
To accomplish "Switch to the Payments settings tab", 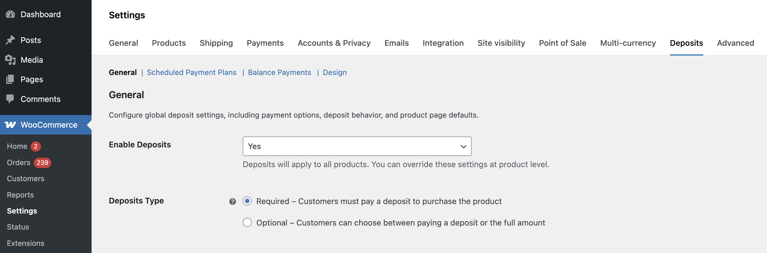I will [265, 43].
